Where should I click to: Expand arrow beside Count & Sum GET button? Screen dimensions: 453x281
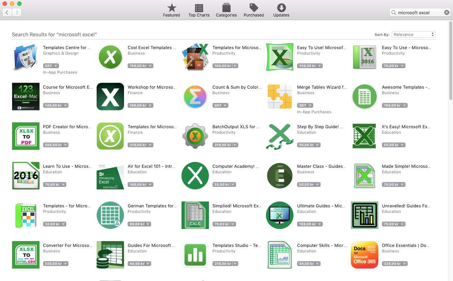coord(225,106)
